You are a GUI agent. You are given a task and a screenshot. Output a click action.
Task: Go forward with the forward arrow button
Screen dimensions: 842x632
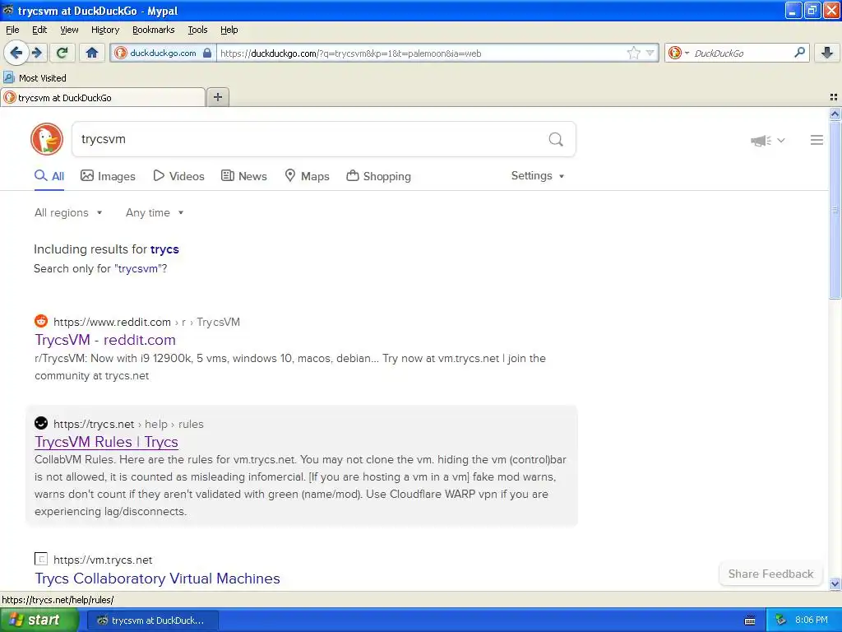38,53
